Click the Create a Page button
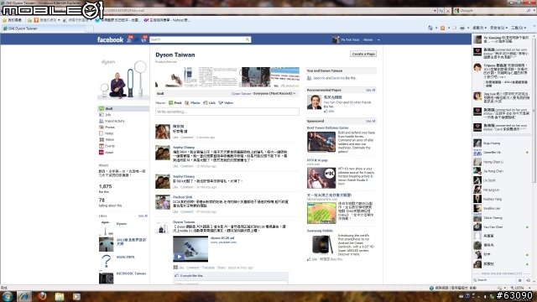 [363, 54]
